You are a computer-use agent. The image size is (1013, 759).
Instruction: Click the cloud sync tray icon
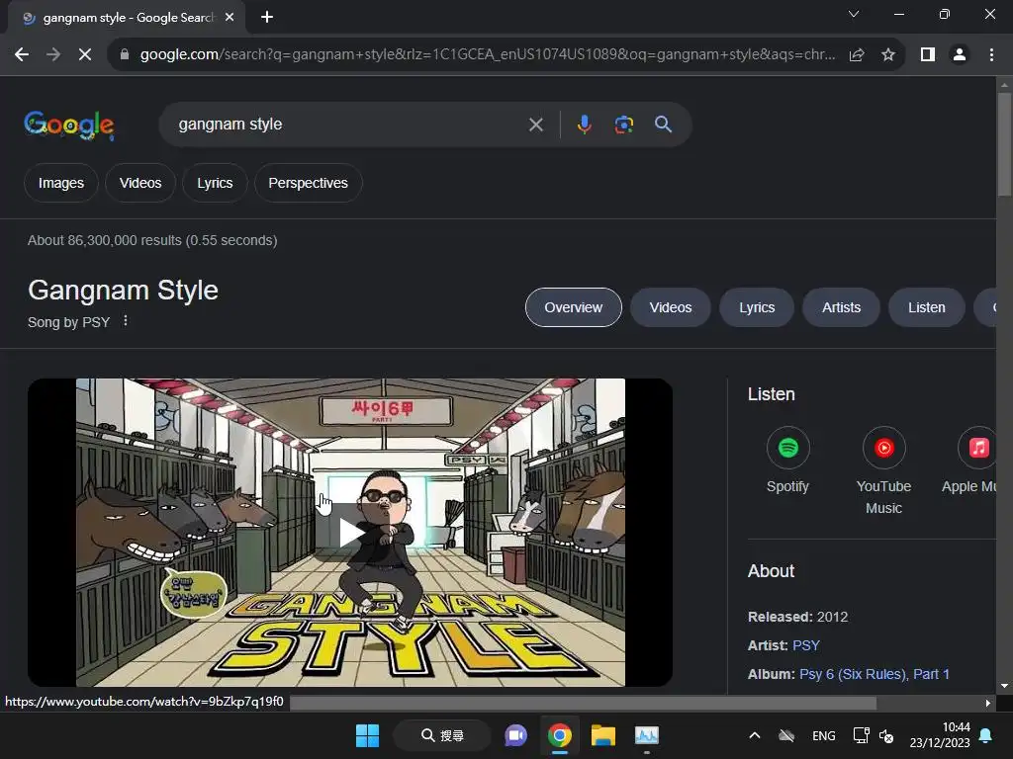(786, 735)
